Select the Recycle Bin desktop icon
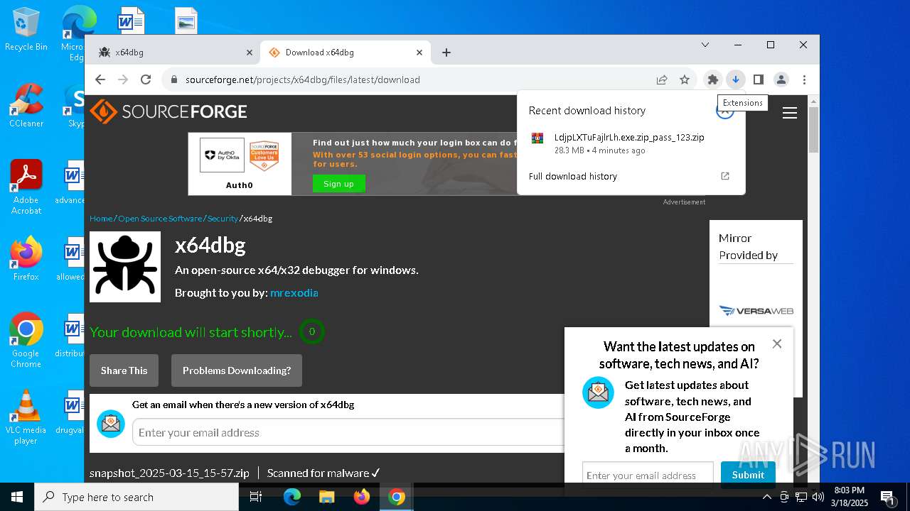Screen dimensions: 910x511 [26, 31]
